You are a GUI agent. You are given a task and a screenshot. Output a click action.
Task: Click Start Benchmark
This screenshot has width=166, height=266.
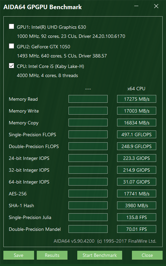pos(100,255)
